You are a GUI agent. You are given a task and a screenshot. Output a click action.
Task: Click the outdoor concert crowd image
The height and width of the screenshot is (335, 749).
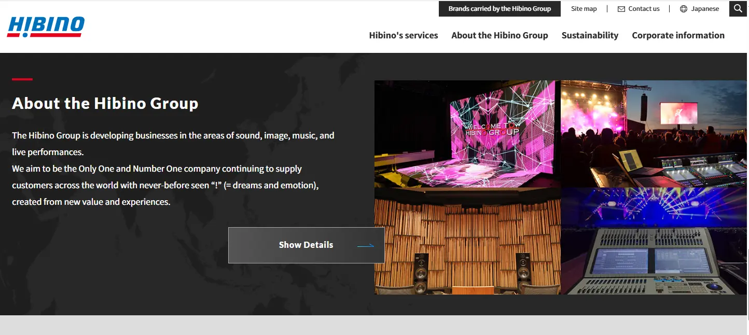653,133
